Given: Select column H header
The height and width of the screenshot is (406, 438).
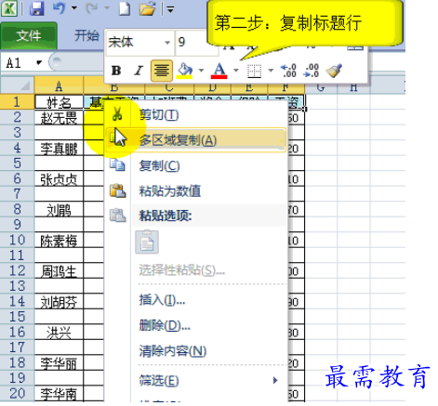Looking at the screenshot, I should [x=353, y=87].
